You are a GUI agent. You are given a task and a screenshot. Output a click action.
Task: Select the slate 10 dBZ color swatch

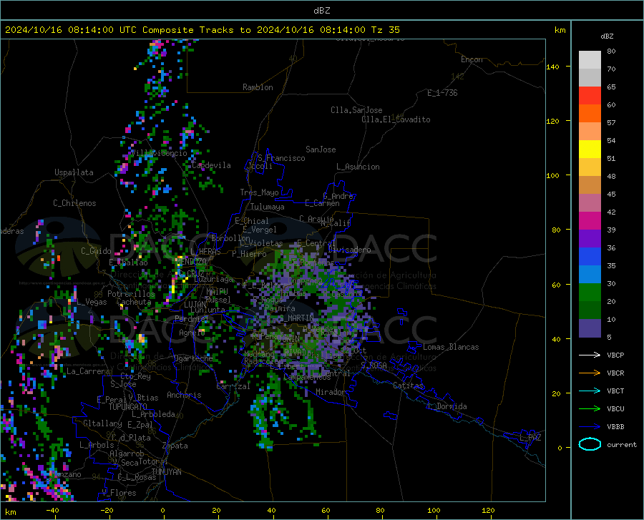click(x=590, y=328)
